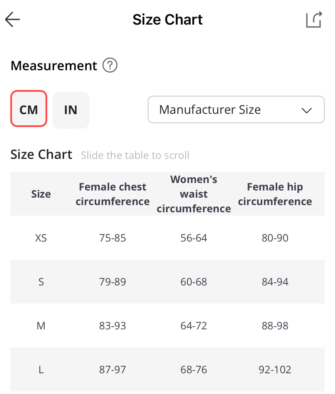Select the M size row
The width and height of the screenshot is (335, 394).
[x=41, y=326]
